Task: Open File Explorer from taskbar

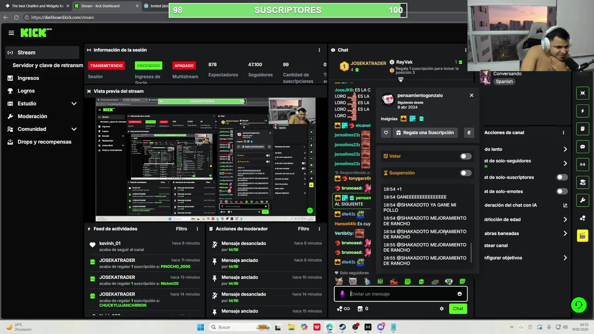Action: coord(291,327)
